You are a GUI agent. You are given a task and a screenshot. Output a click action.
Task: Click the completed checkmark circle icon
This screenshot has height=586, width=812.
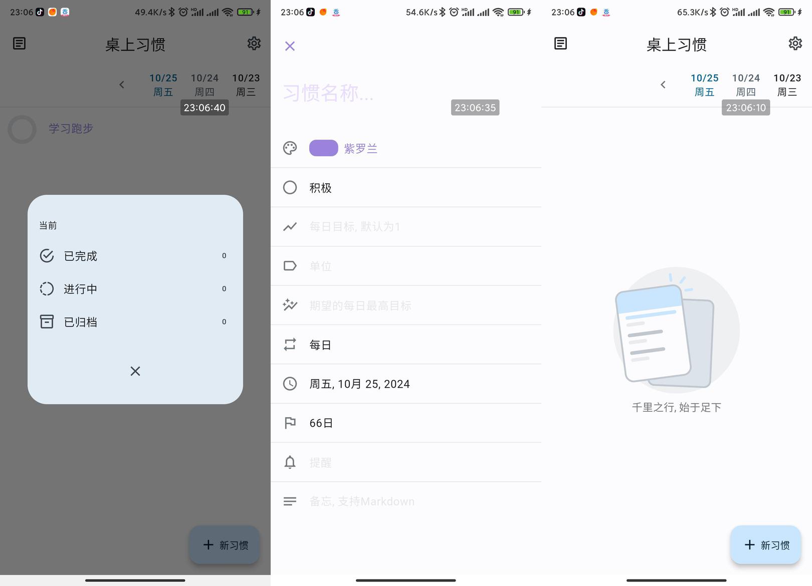coord(47,256)
